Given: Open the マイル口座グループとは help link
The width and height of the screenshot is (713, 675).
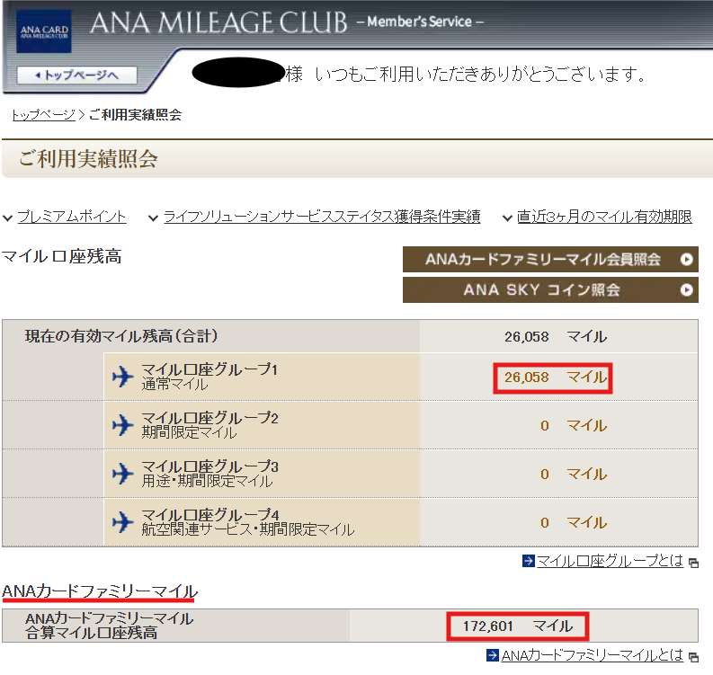Looking at the screenshot, I should point(610,562).
